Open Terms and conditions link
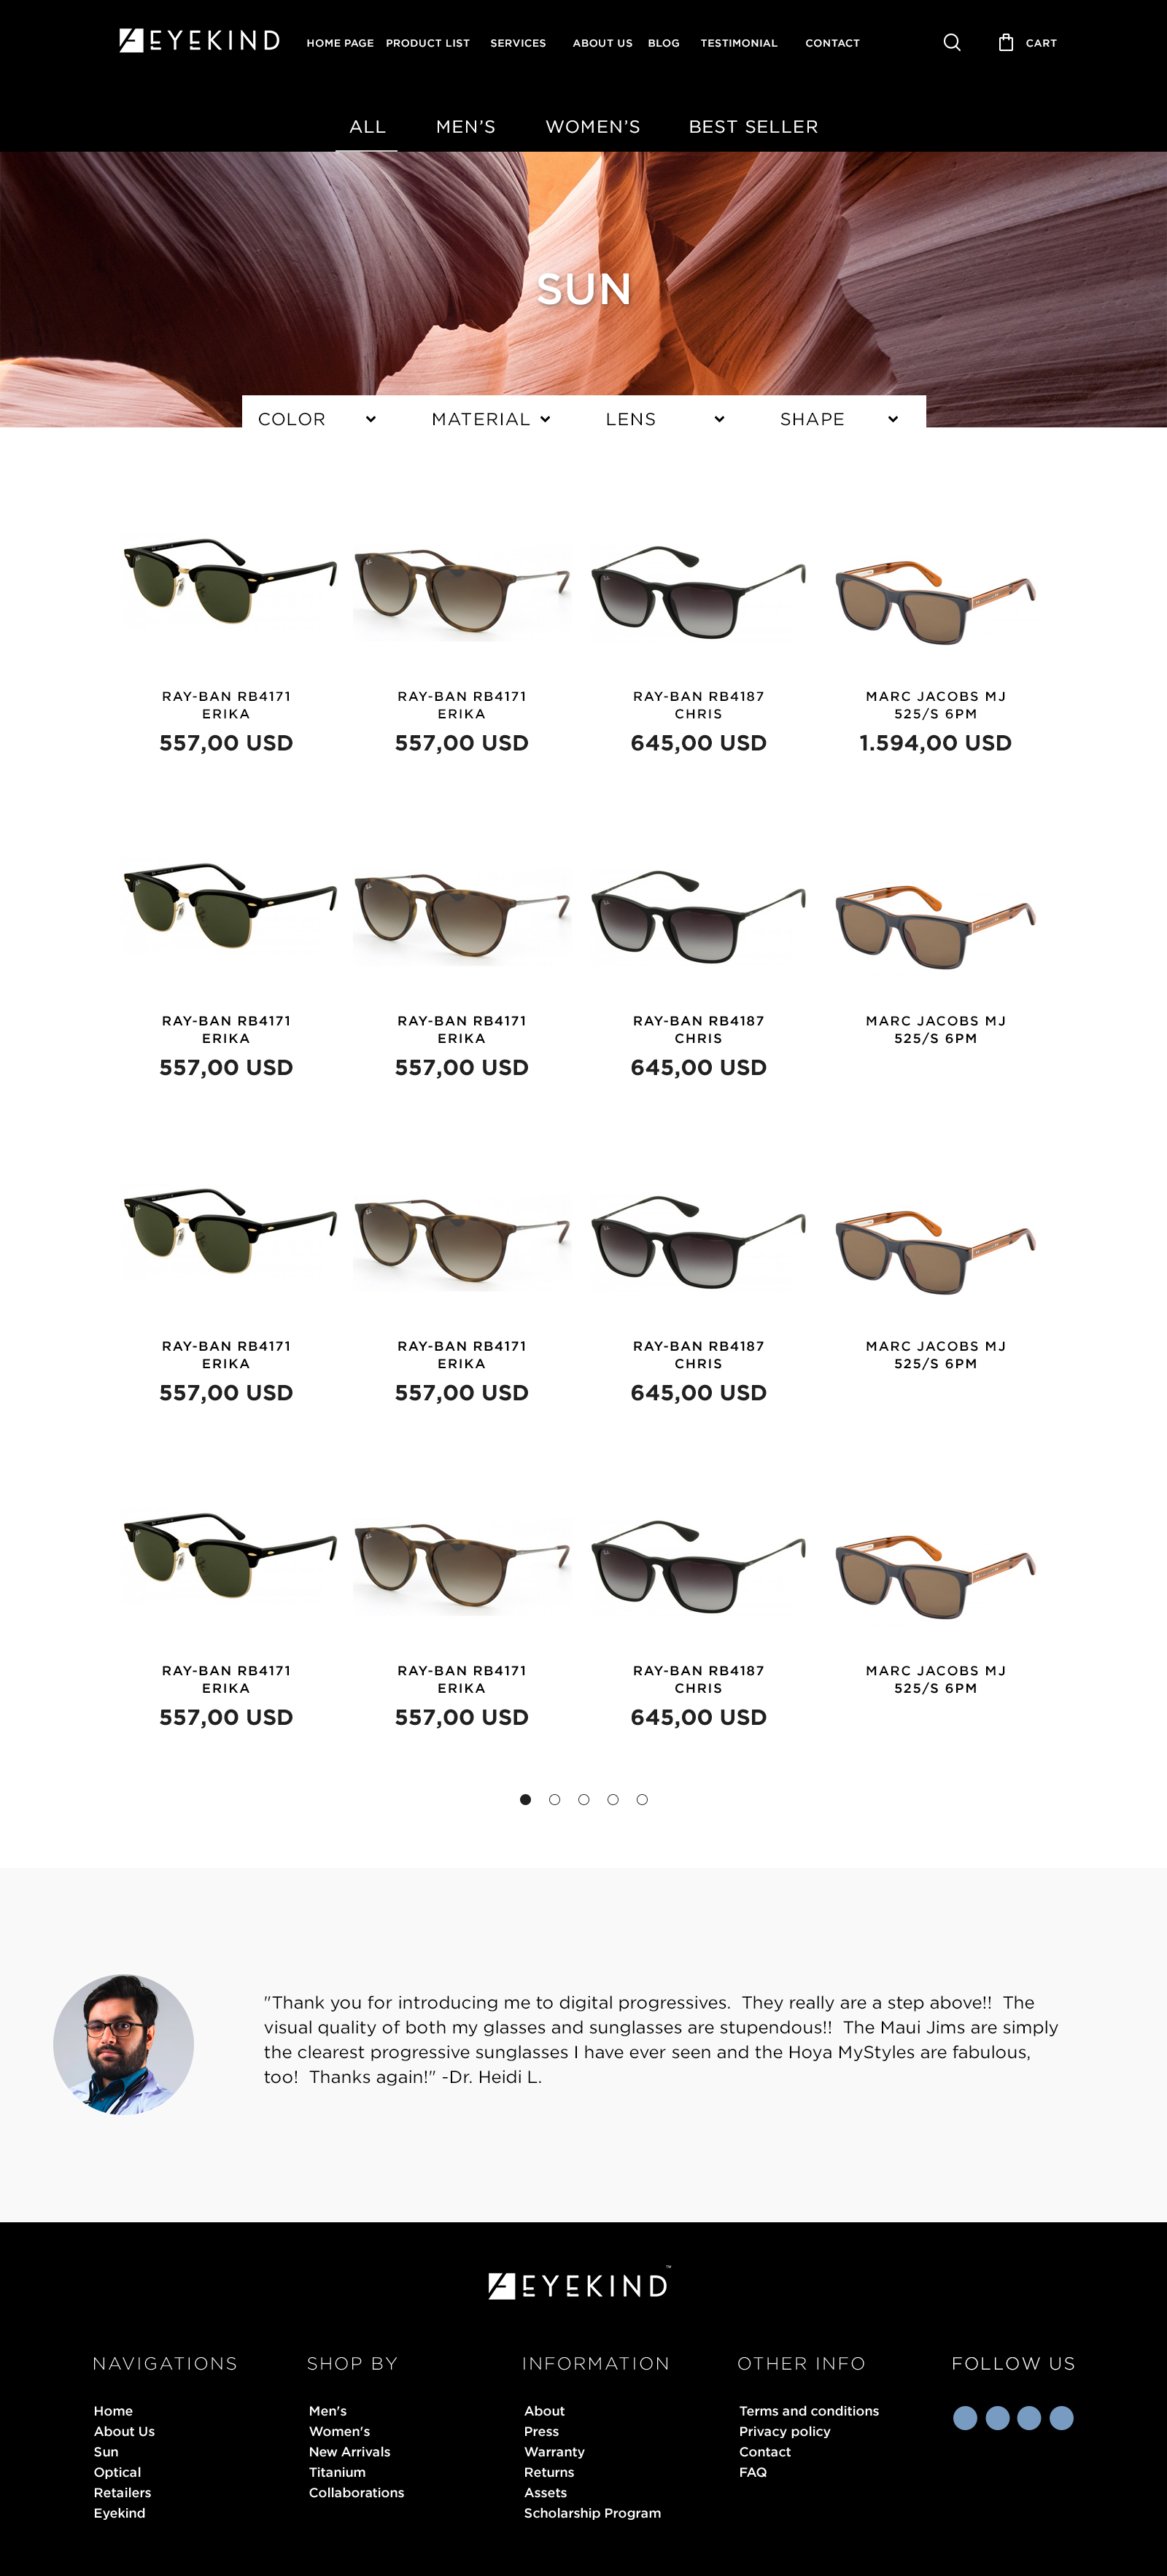 tap(808, 2410)
